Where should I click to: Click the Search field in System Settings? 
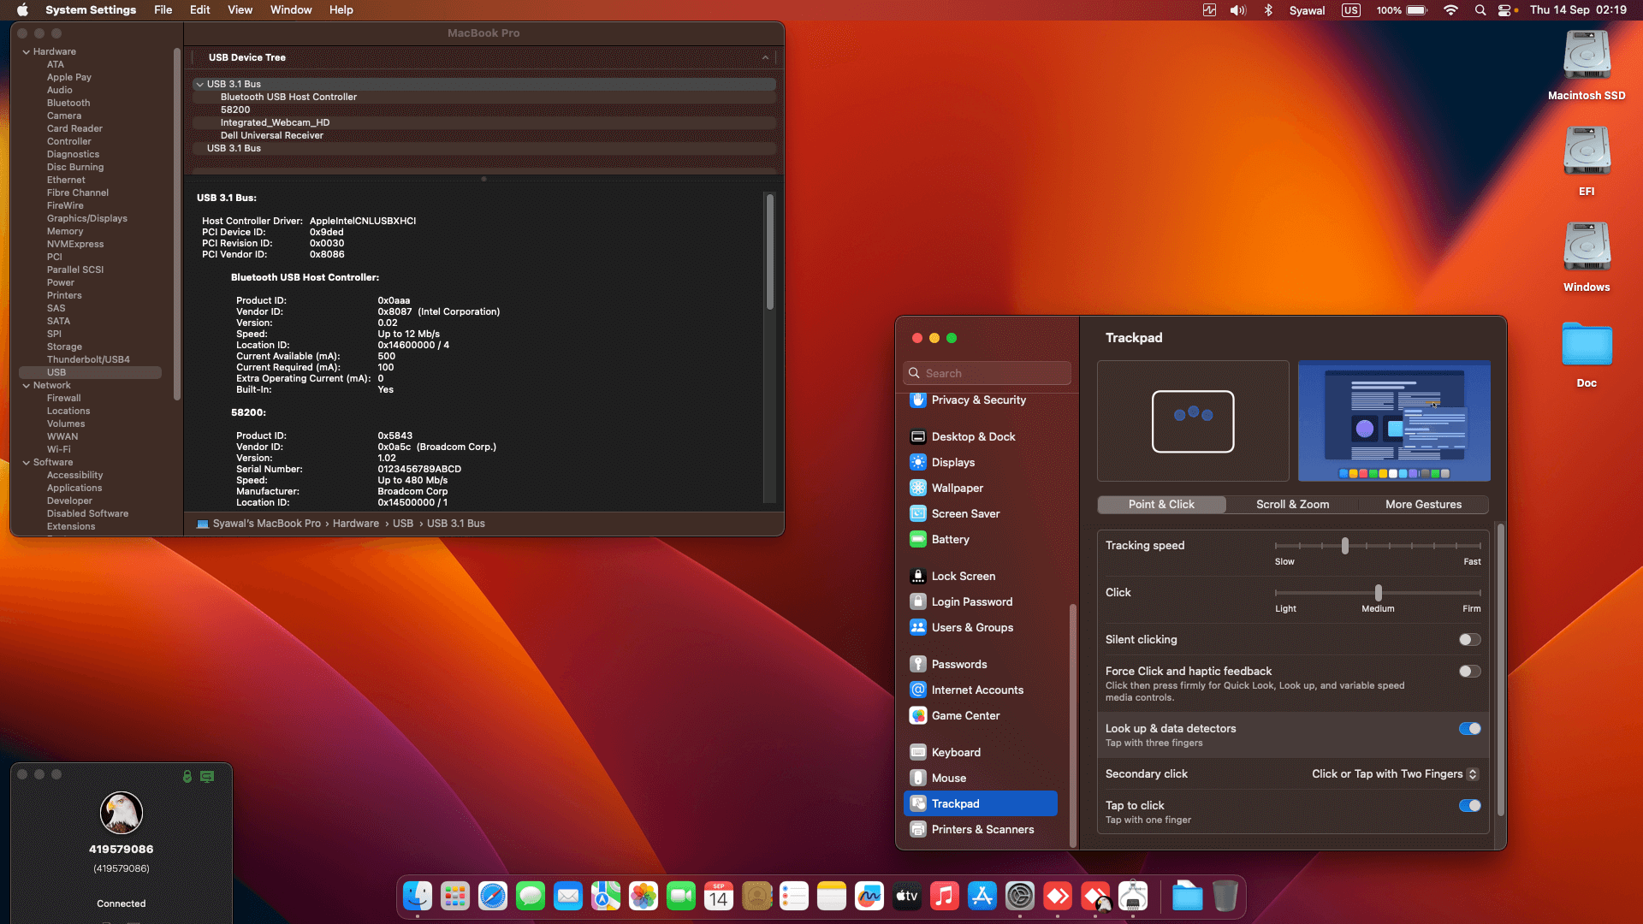pos(986,373)
